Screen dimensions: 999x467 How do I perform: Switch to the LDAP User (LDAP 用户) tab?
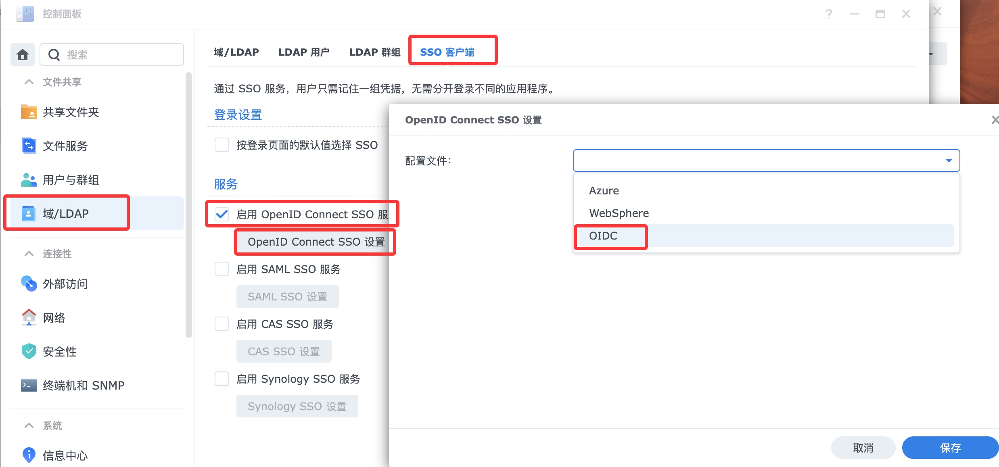point(304,52)
